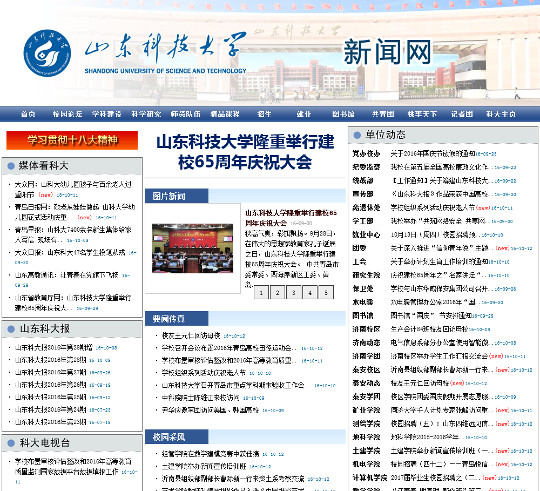This screenshot has width=540, height=491.
Task: Click 宣传部 department label
Action: click(363, 194)
